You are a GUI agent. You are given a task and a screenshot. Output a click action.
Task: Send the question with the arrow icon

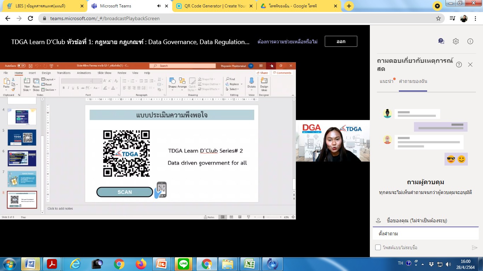coord(475,248)
